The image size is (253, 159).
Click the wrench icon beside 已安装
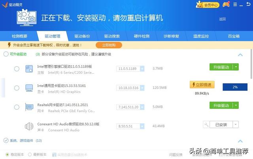pos(206,125)
